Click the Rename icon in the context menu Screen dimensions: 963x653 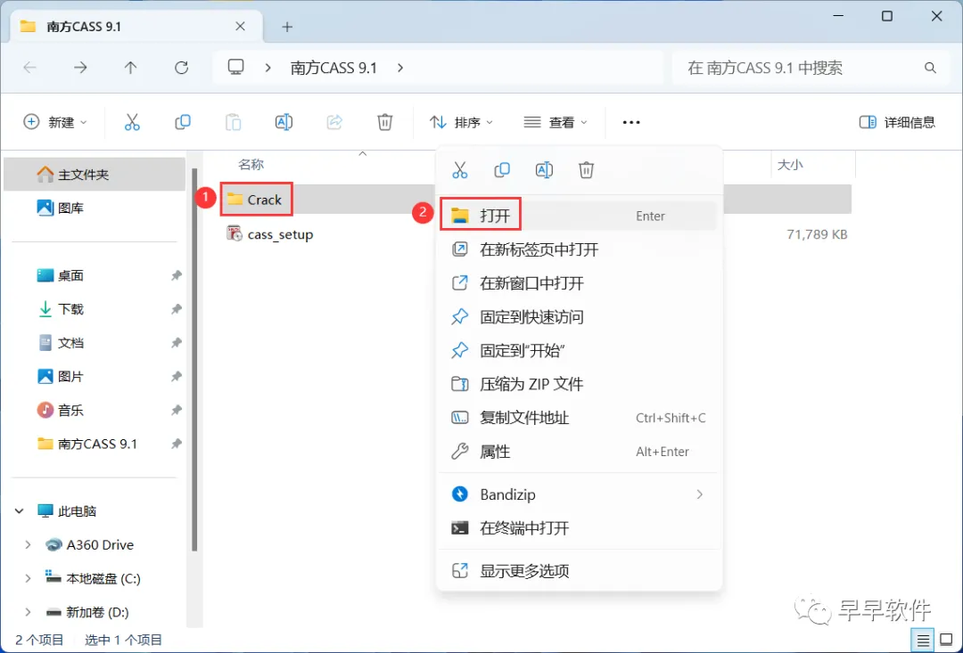click(x=544, y=169)
